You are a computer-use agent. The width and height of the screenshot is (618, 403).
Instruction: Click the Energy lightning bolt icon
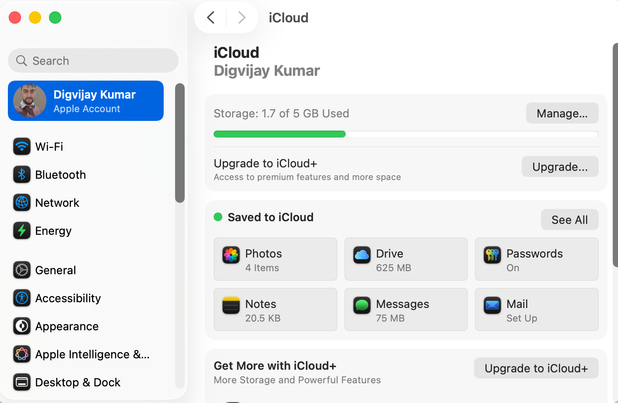[x=22, y=230]
